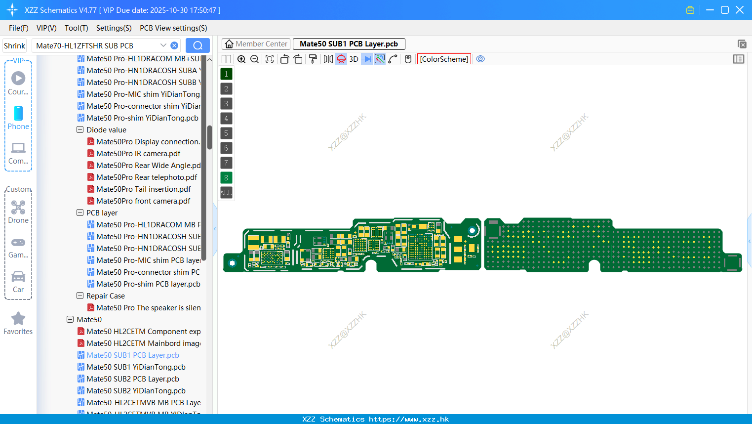Collapse the Repair Case folder
The width and height of the screenshot is (752, 424).
point(80,296)
